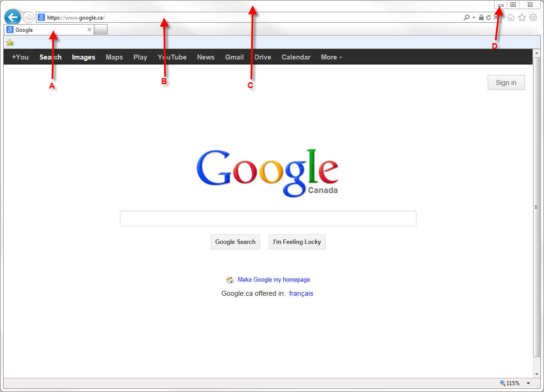The height and width of the screenshot is (392, 544).
Task: Click the français language link
Action: tap(301, 293)
